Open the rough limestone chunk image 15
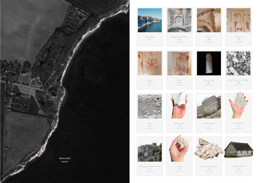259x183 pixels. coord(209,149)
